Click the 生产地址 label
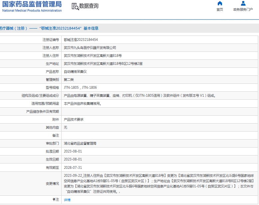The height and width of the screenshot is (205, 259). [52, 63]
